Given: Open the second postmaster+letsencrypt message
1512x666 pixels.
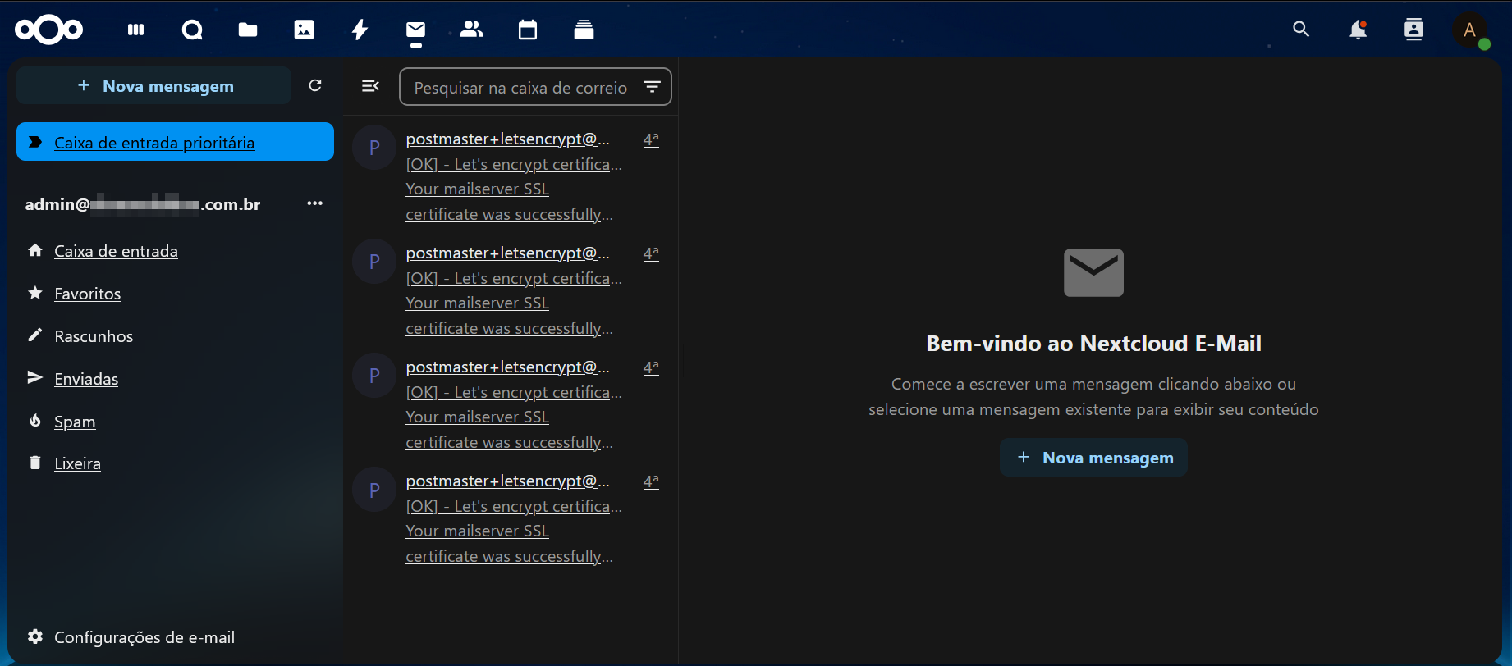Looking at the screenshot, I should (x=511, y=290).
